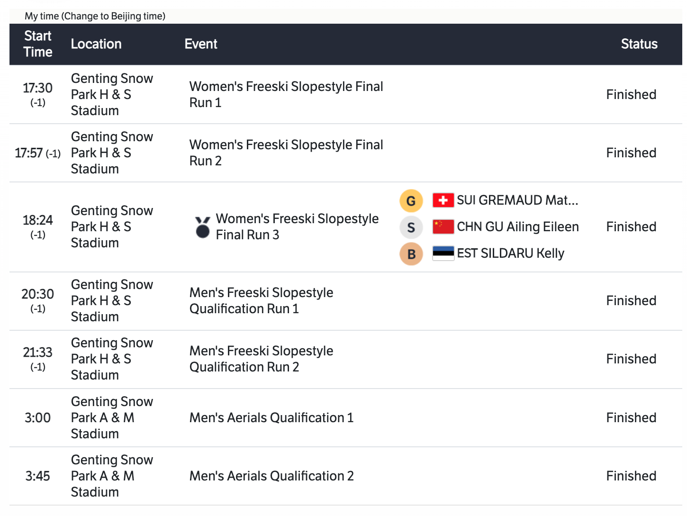Image resolution: width=687 pixels, height=516 pixels.
Task: Select bronze medalist SILDARU Kelly
Action: pos(510,253)
